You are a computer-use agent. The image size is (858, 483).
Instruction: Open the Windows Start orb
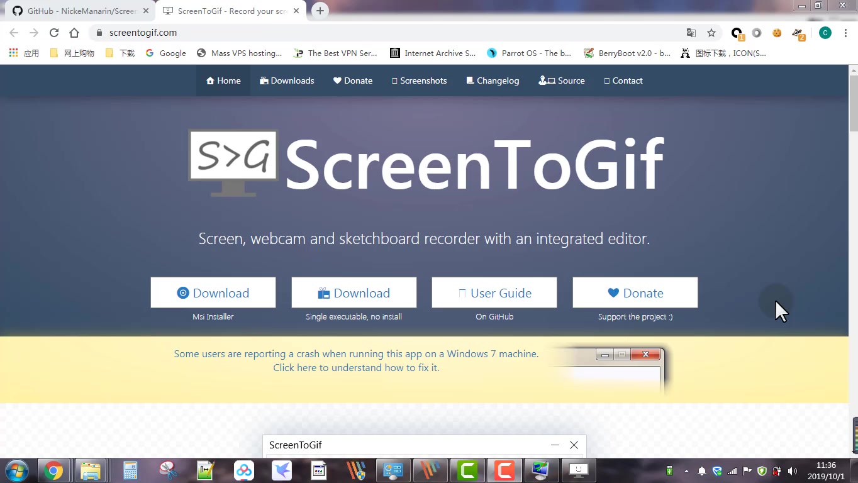coord(17,470)
